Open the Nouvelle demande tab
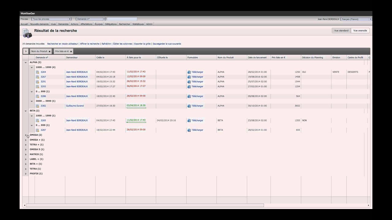 click(x=40, y=24)
